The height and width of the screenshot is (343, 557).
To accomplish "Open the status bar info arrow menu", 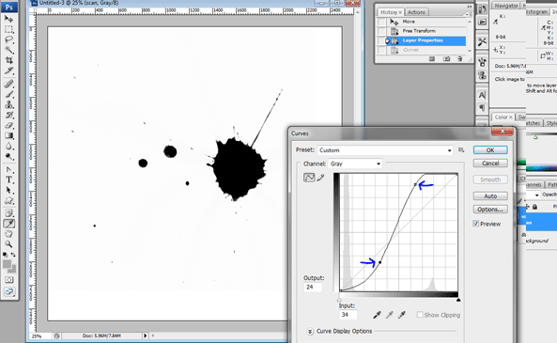I will coord(145,335).
